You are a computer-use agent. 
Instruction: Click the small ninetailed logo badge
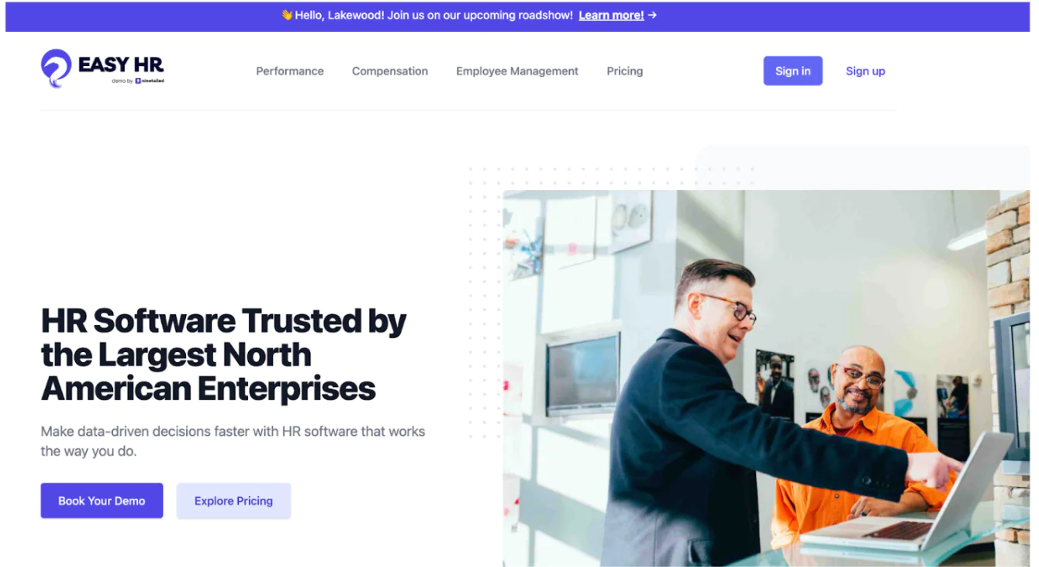pyautogui.click(x=150, y=81)
